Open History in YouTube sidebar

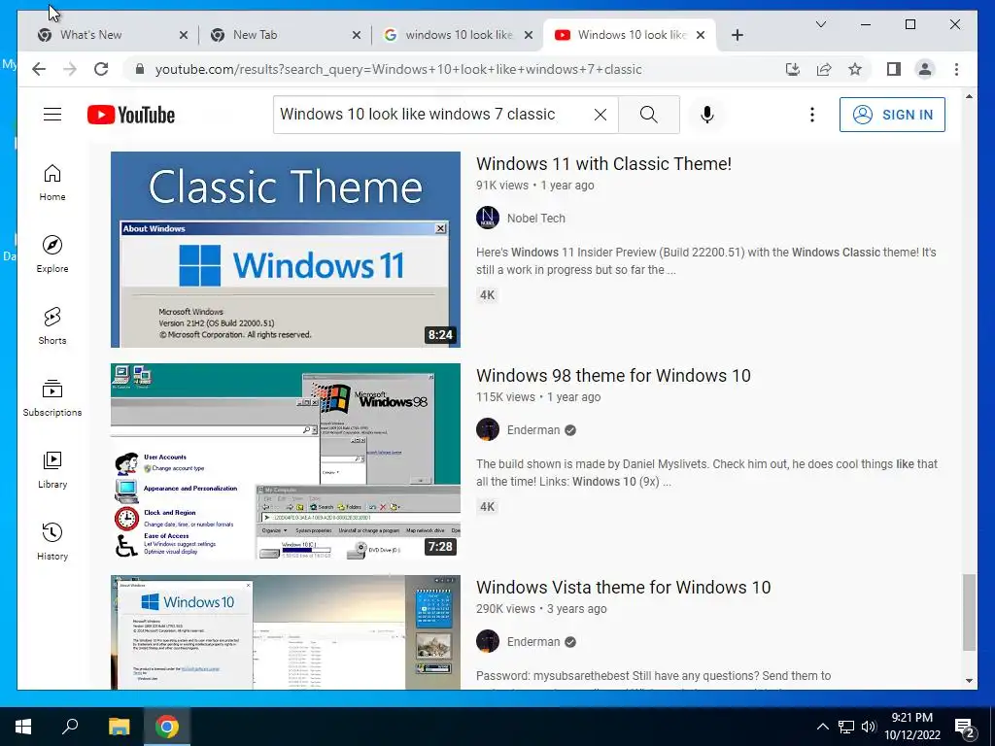(52, 542)
